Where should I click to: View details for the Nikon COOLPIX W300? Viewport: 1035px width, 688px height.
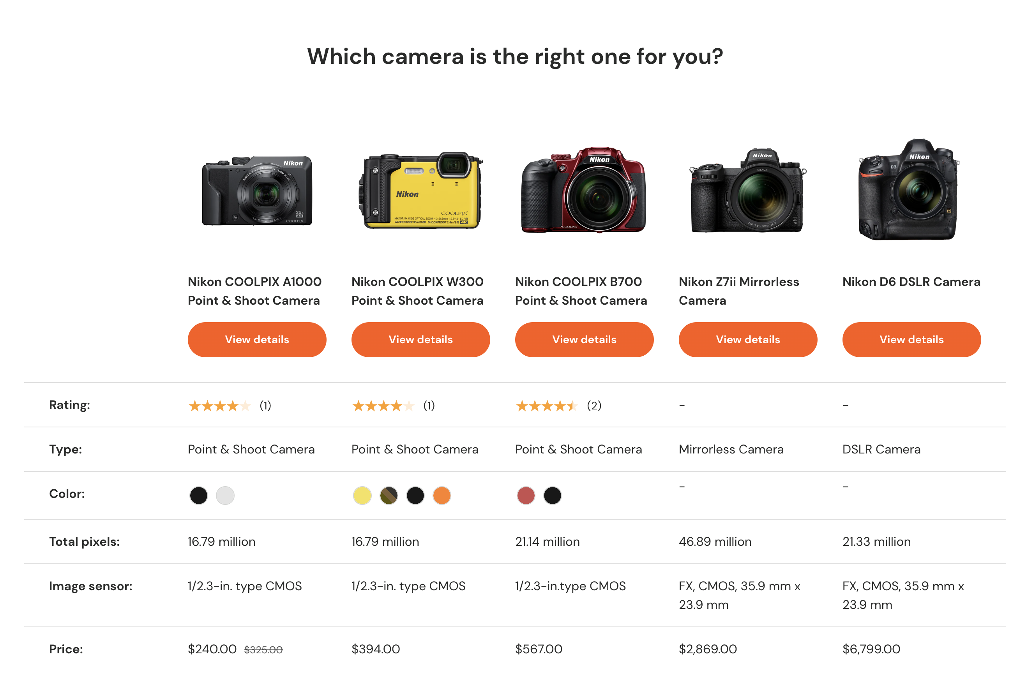pos(420,339)
